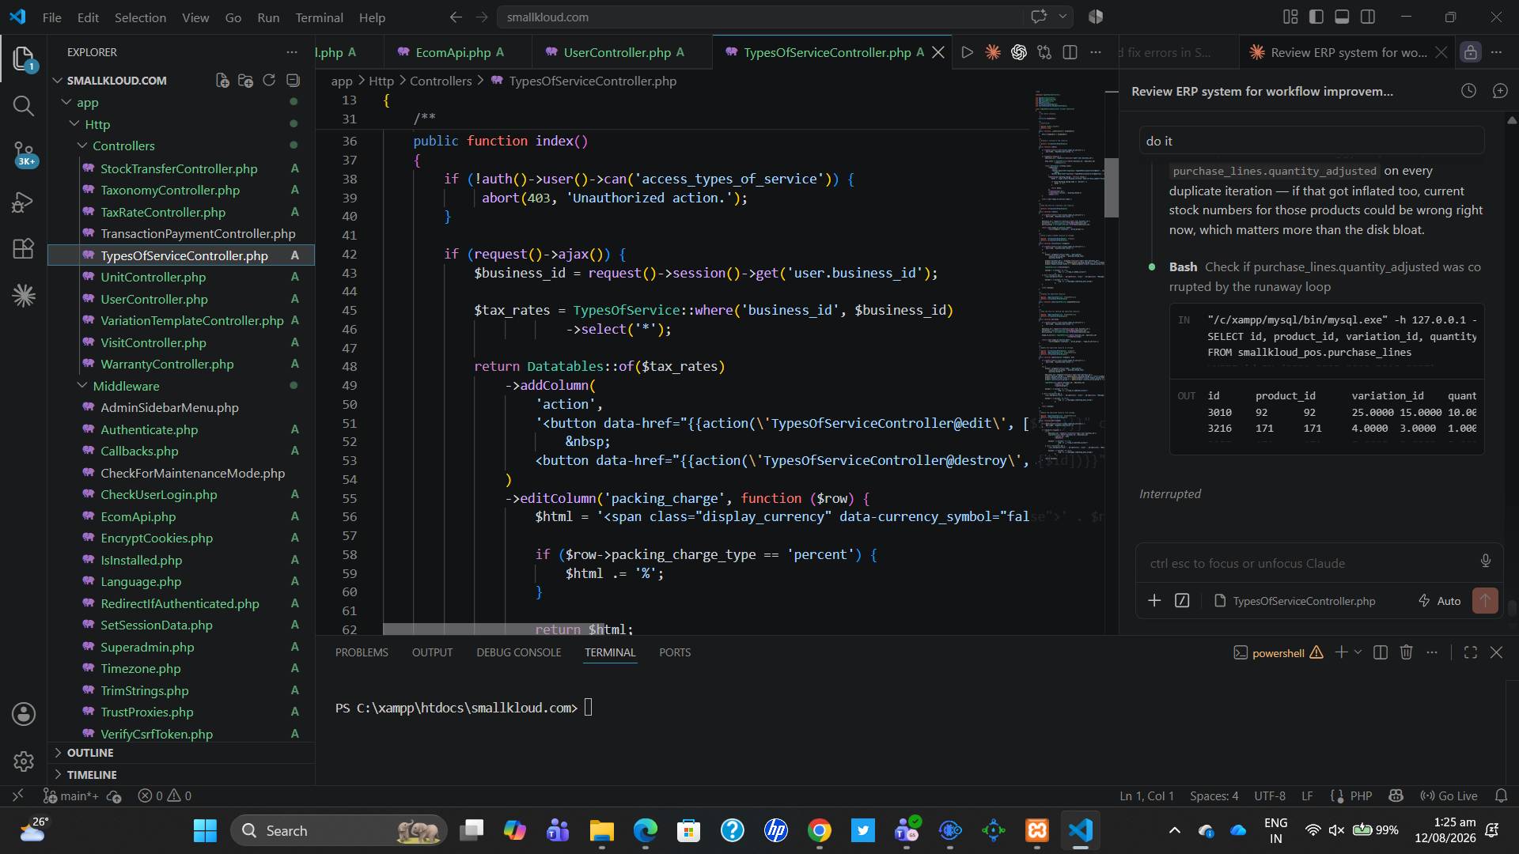
Task: Open the Claude asterisk icon in activity bar
Action: point(24,296)
